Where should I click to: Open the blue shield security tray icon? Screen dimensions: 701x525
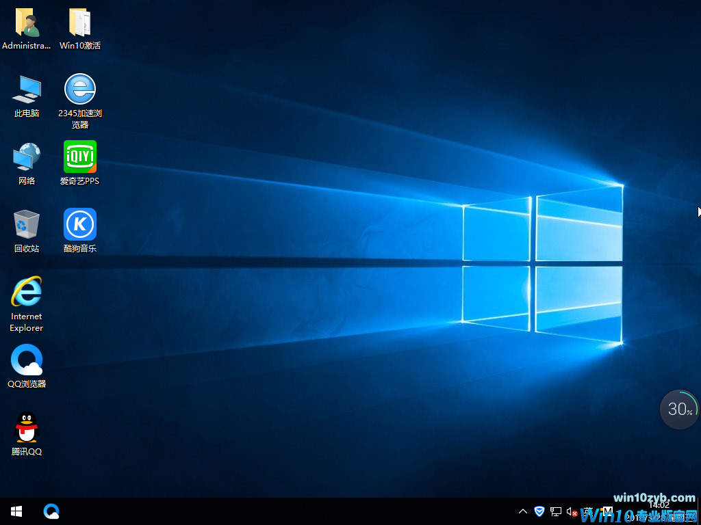539,511
